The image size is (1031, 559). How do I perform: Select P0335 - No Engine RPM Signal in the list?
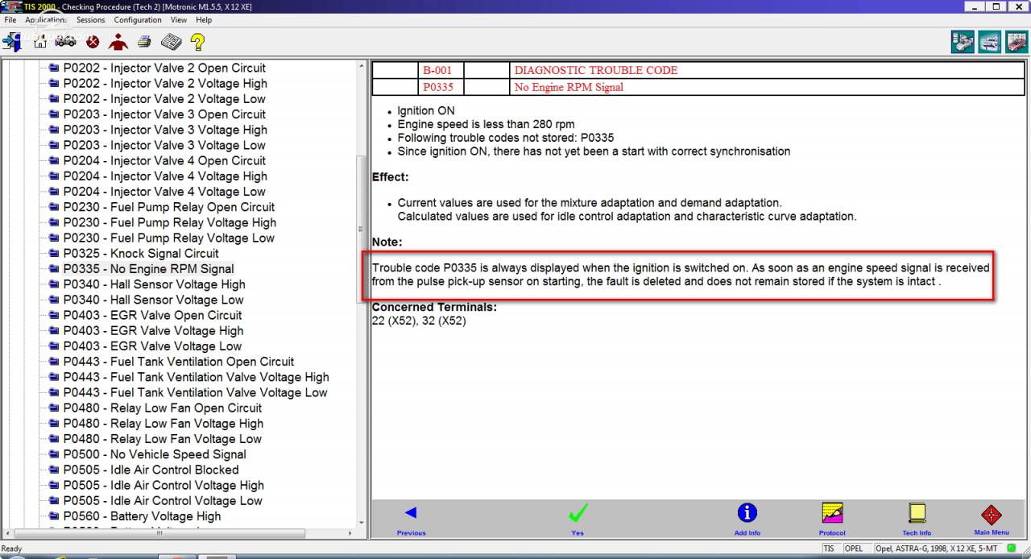click(149, 269)
